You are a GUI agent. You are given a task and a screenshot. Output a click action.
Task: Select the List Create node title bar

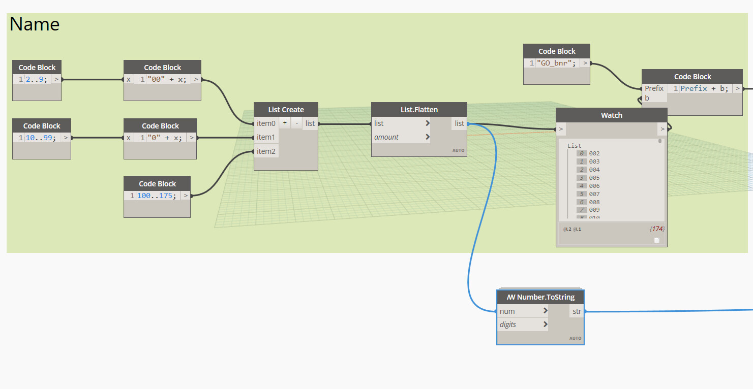coord(286,110)
